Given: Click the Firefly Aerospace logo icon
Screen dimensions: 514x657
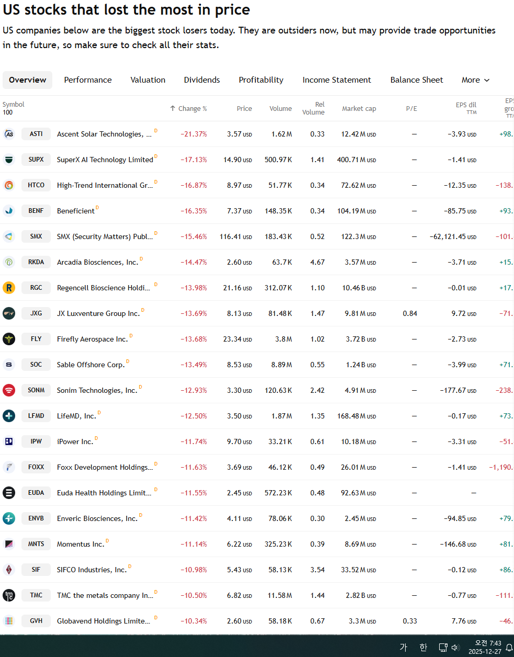Looking at the screenshot, I should pyautogui.click(x=9, y=339).
